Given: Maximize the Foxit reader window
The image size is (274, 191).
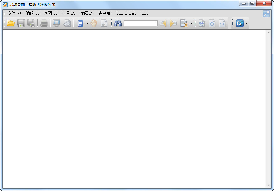Looking at the screenshot, I should 252,3.
